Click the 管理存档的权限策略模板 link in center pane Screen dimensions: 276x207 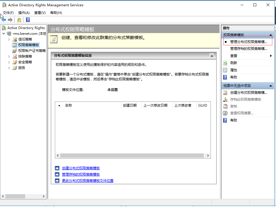tap(81, 174)
